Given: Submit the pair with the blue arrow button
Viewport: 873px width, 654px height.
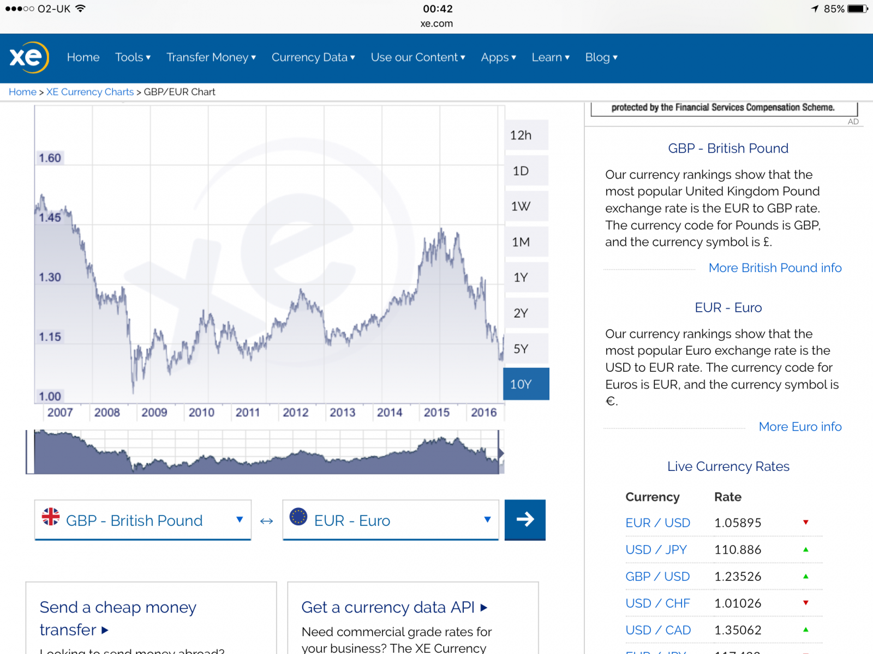Looking at the screenshot, I should [x=525, y=519].
